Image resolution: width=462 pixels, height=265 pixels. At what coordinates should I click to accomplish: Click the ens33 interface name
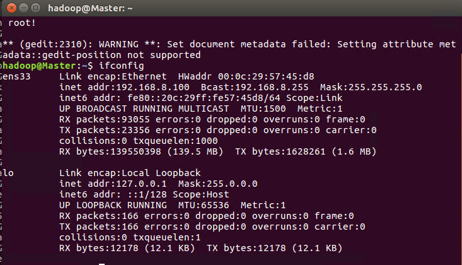coord(16,76)
